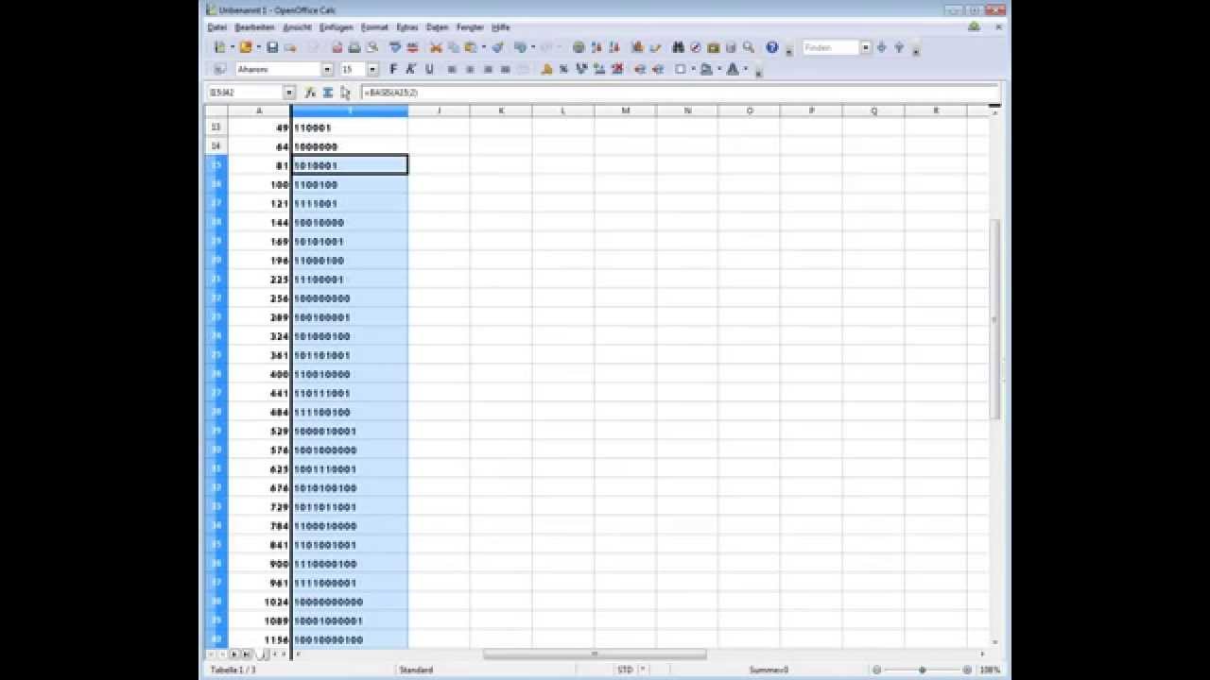This screenshot has height=680, width=1210.
Task: Select row header 14
Action: [x=216, y=146]
